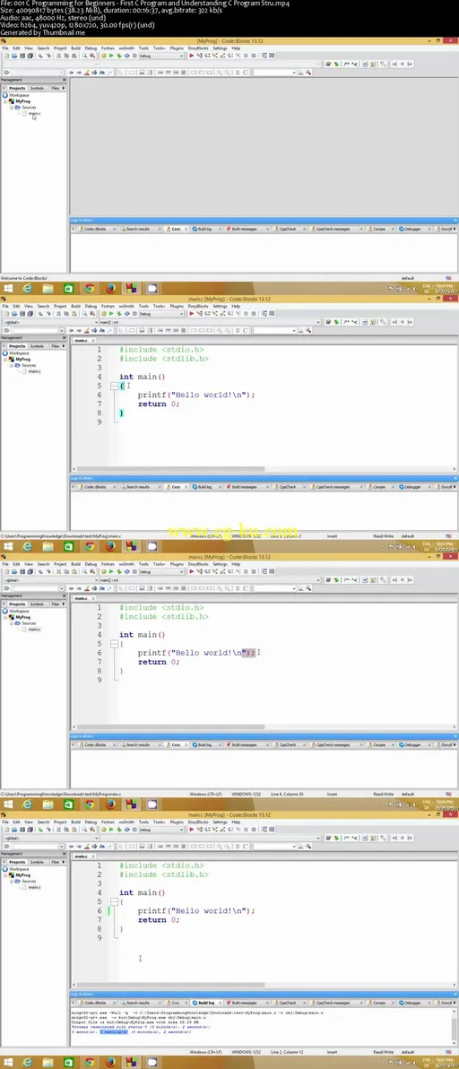
Task: Open Plugins menu in selected-text frame
Action: [177, 564]
